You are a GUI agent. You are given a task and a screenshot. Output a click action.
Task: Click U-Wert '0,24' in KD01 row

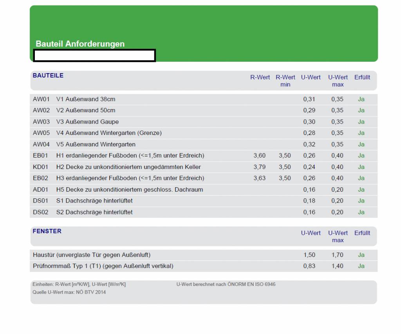pyautogui.click(x=309, y=167)
